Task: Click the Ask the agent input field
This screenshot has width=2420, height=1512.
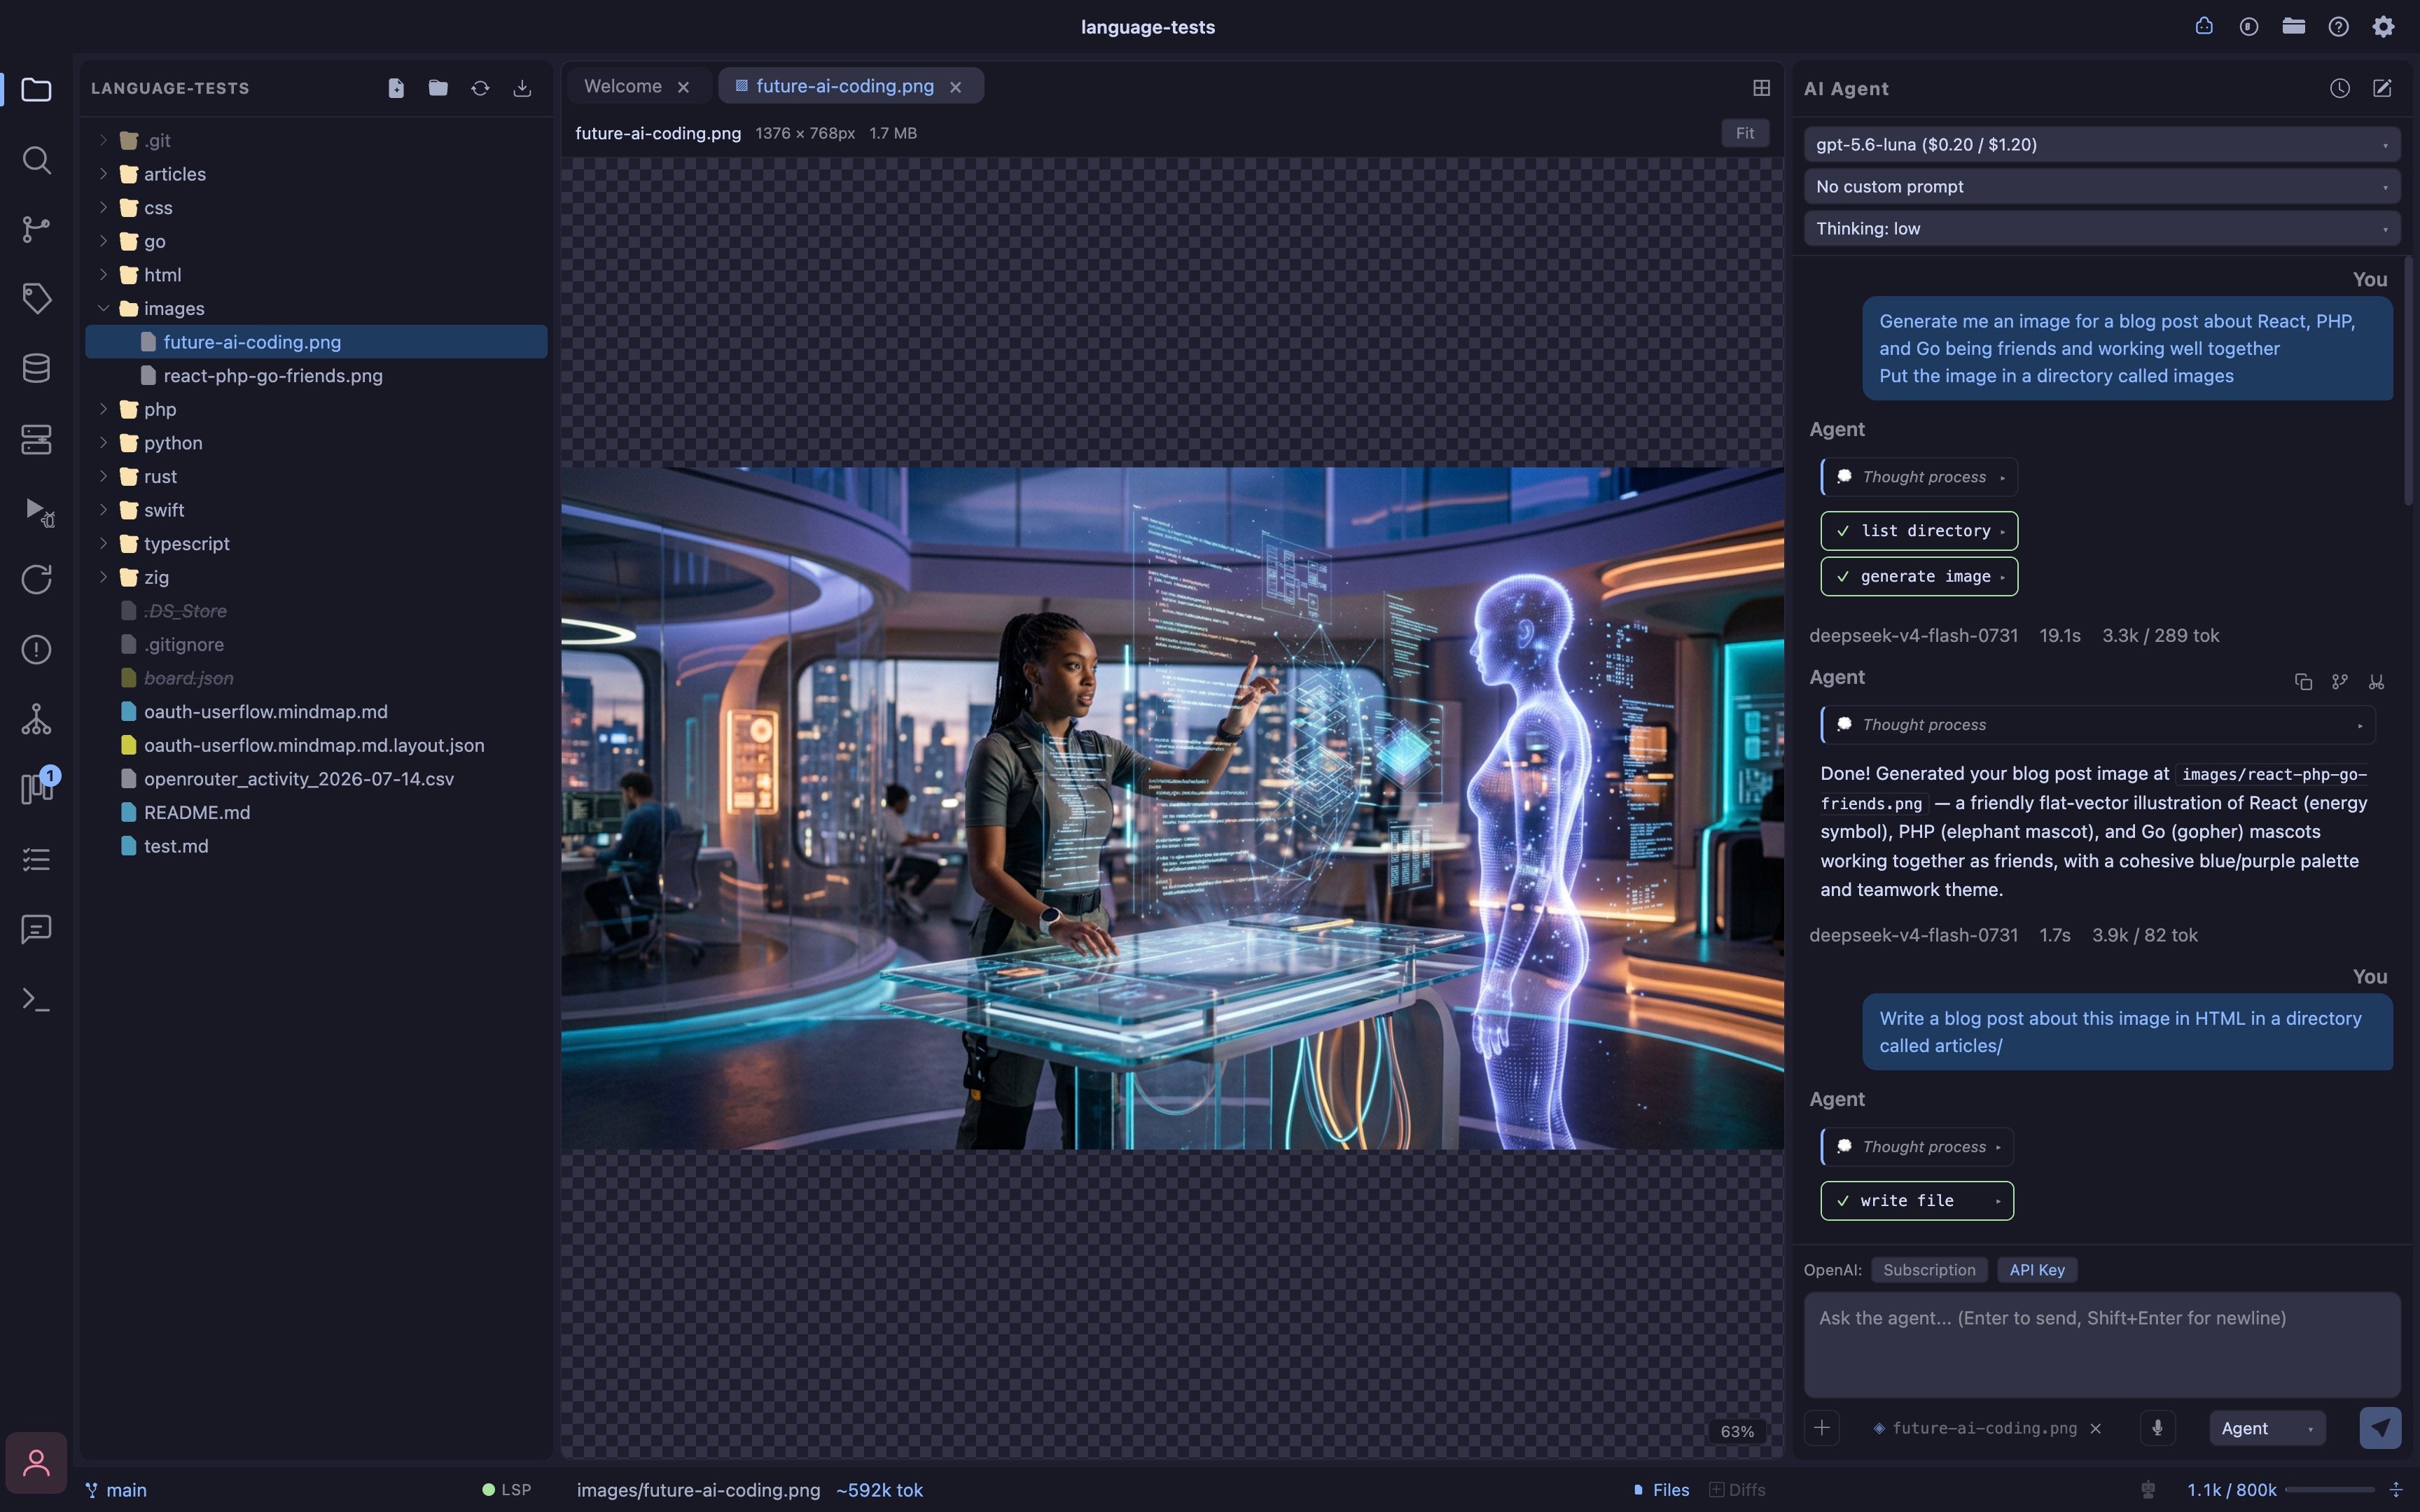Action: click(2101, 1345)
